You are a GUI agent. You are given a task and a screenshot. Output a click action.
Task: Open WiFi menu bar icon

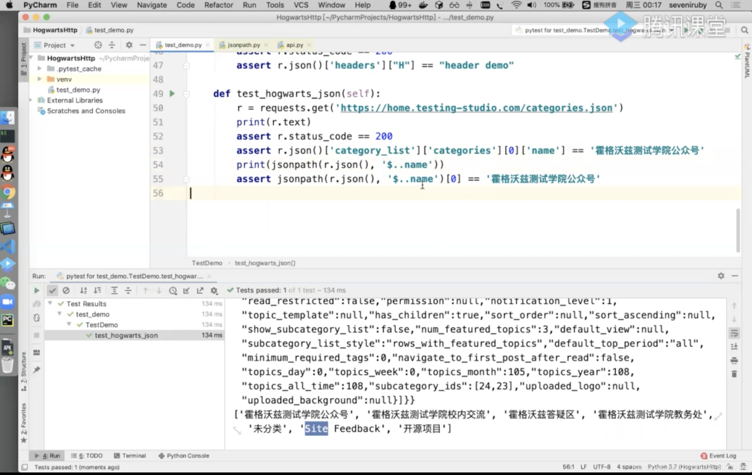coord(516,5)
